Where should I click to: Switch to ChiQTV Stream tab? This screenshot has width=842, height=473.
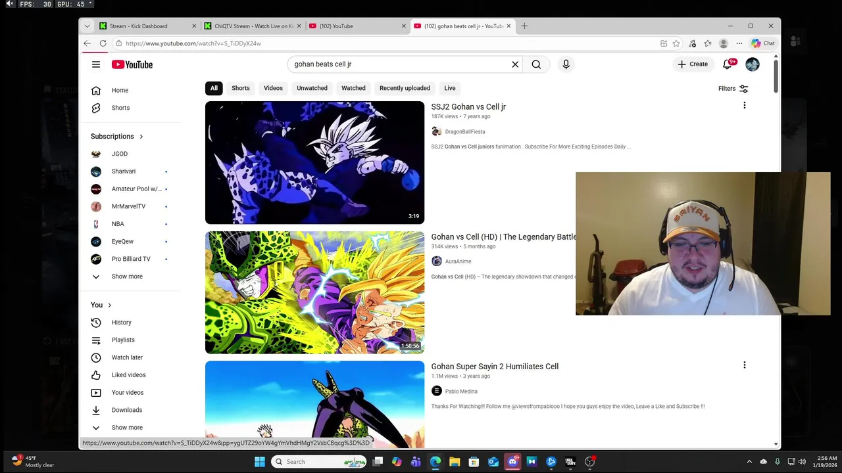click(x=252, y=26)
